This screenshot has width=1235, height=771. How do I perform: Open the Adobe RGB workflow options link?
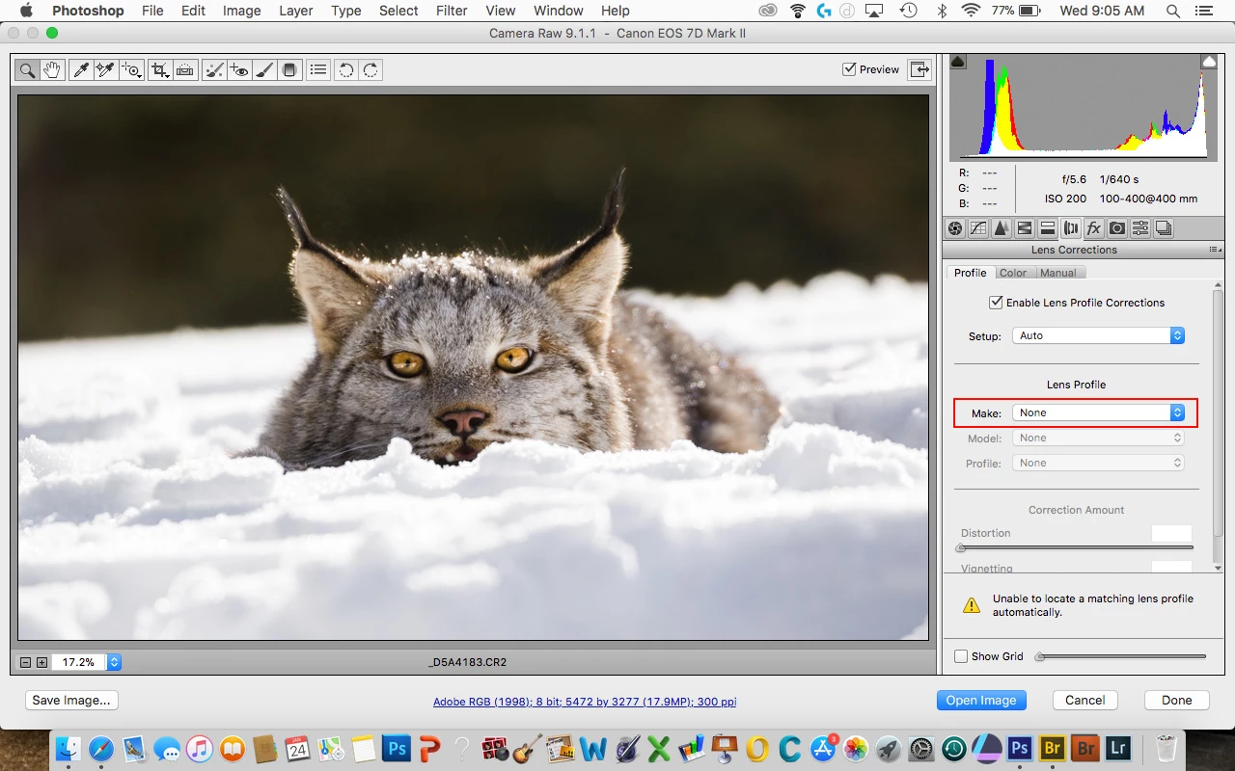point(584,702)
